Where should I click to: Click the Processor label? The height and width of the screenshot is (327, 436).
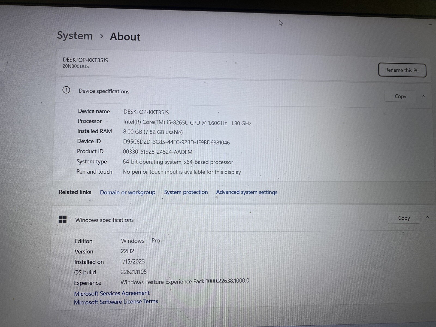click(90, 121)
